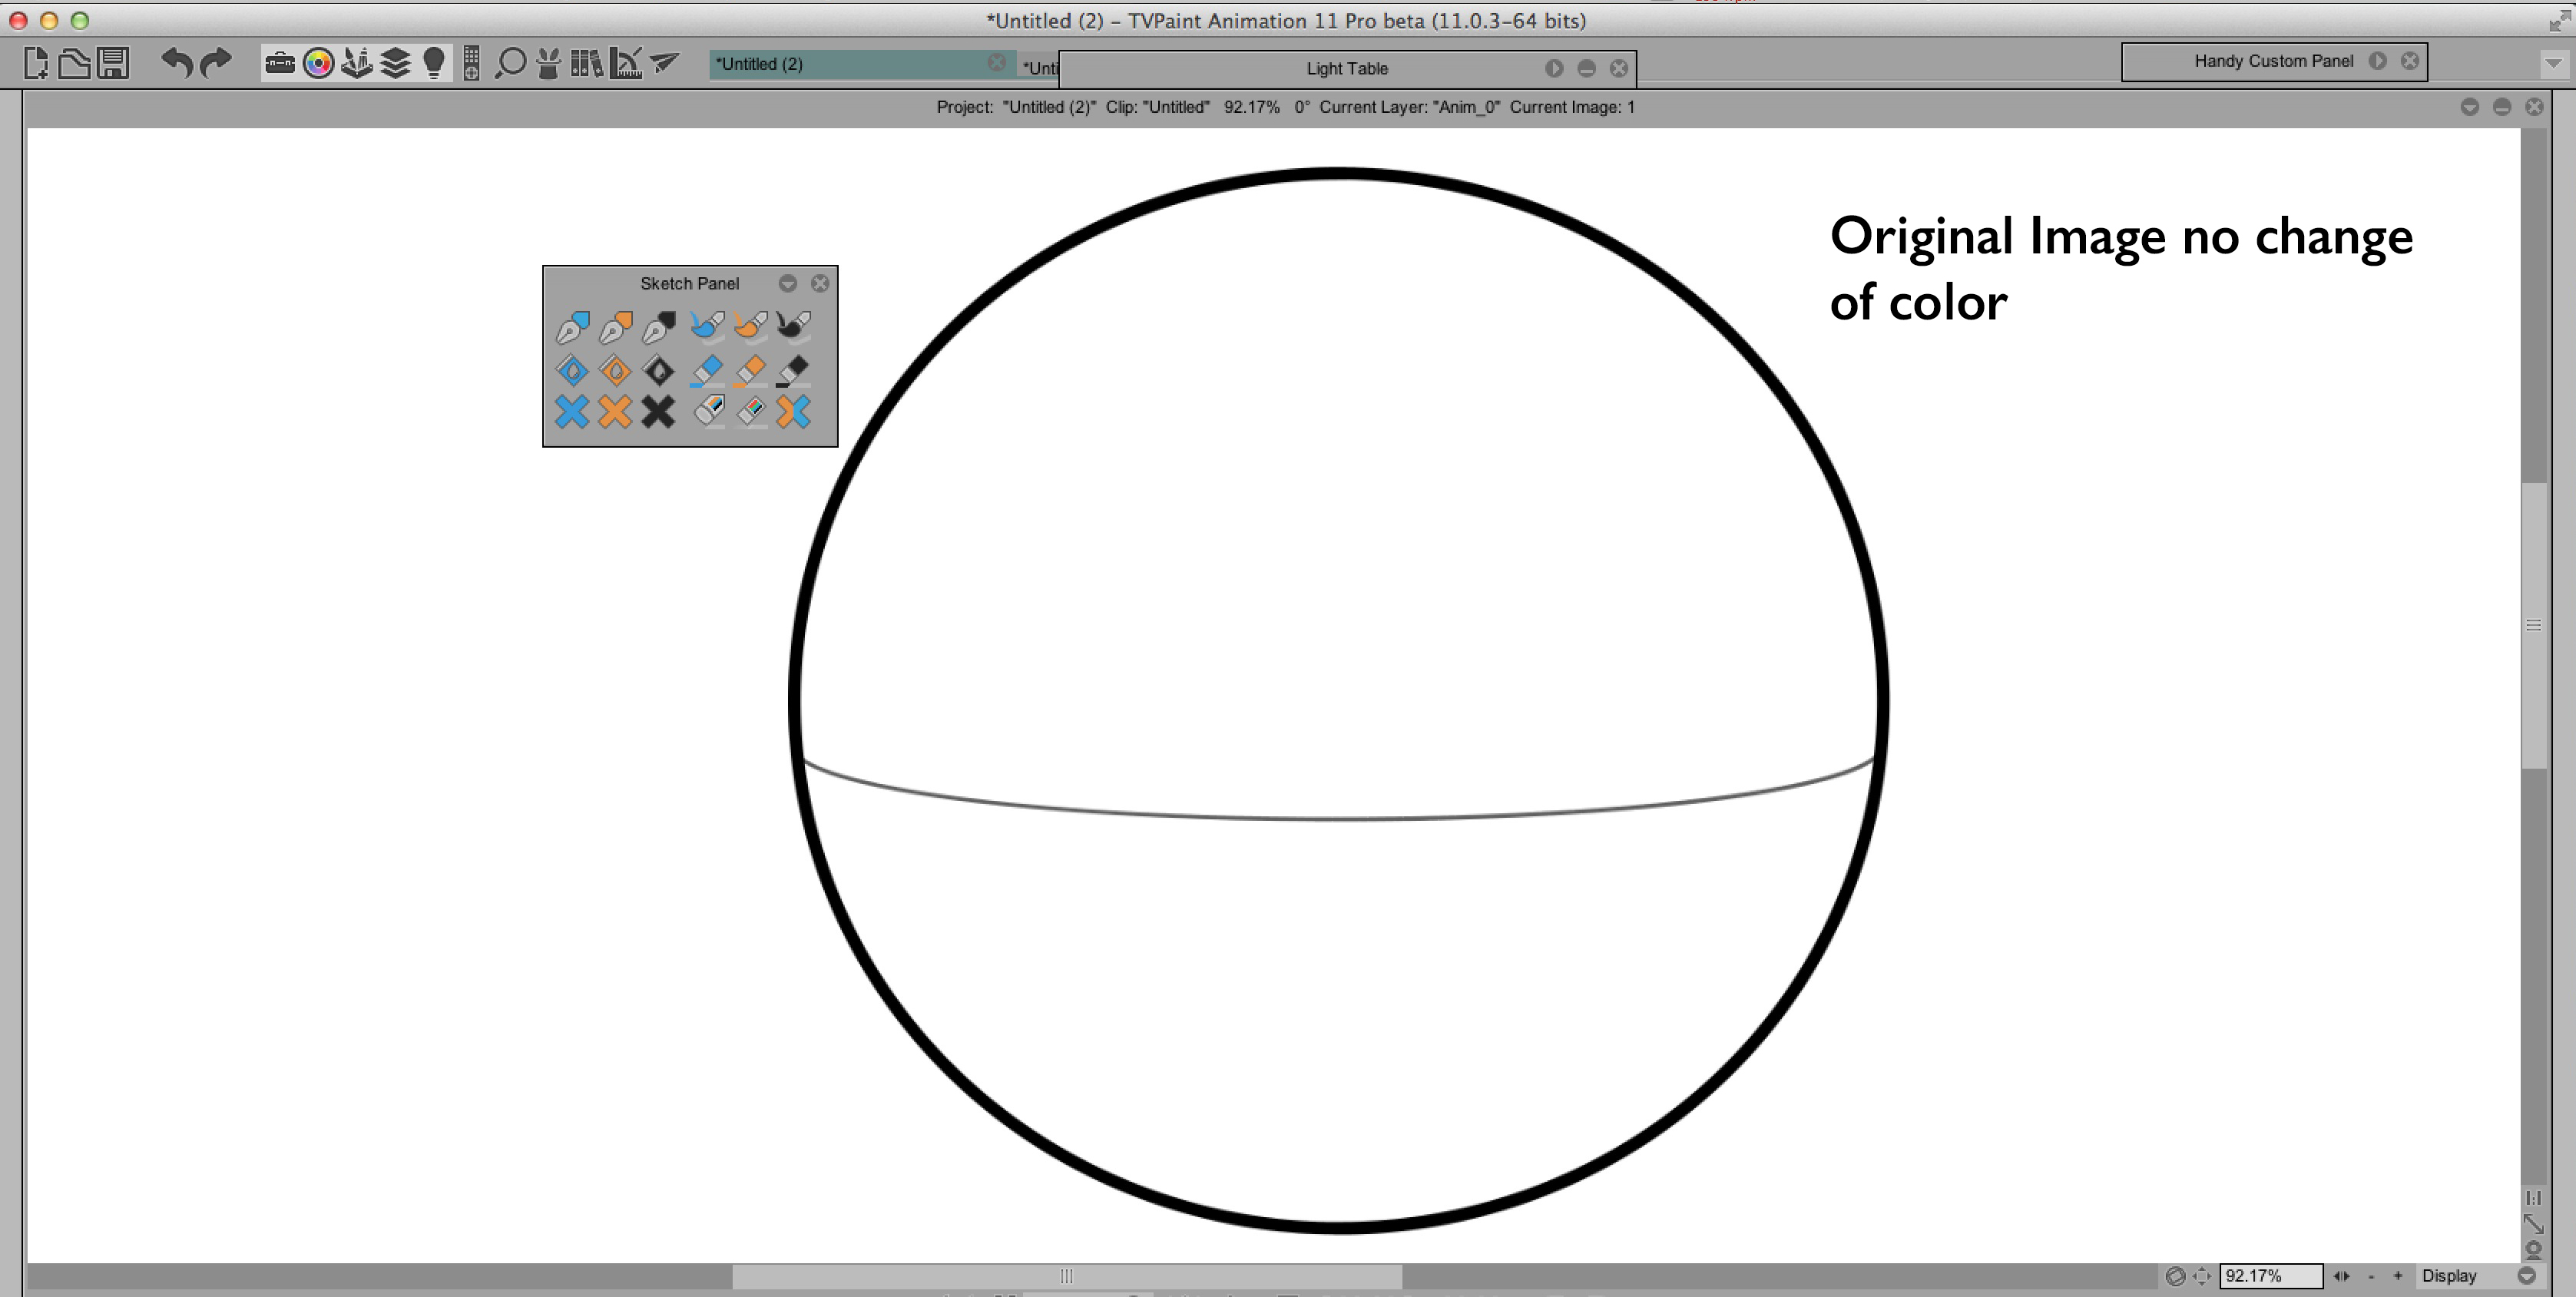Screen dimensions: 2576x1297
Task: Select the blue eraser in Sketch Panel
Action: (707, 371)
